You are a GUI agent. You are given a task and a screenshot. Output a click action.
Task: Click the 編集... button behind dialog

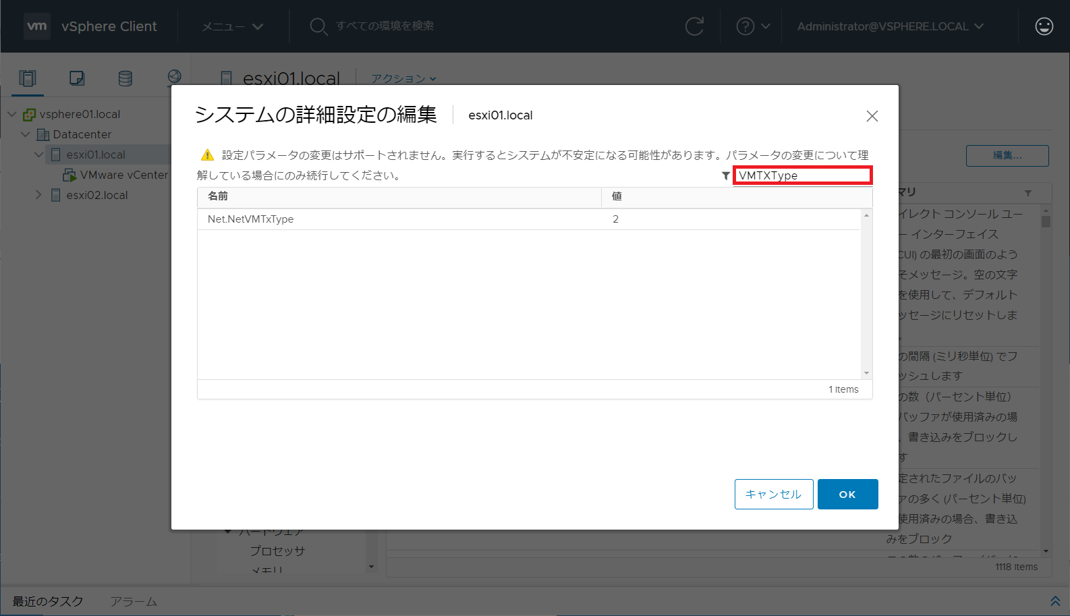tap(1007, 155)
